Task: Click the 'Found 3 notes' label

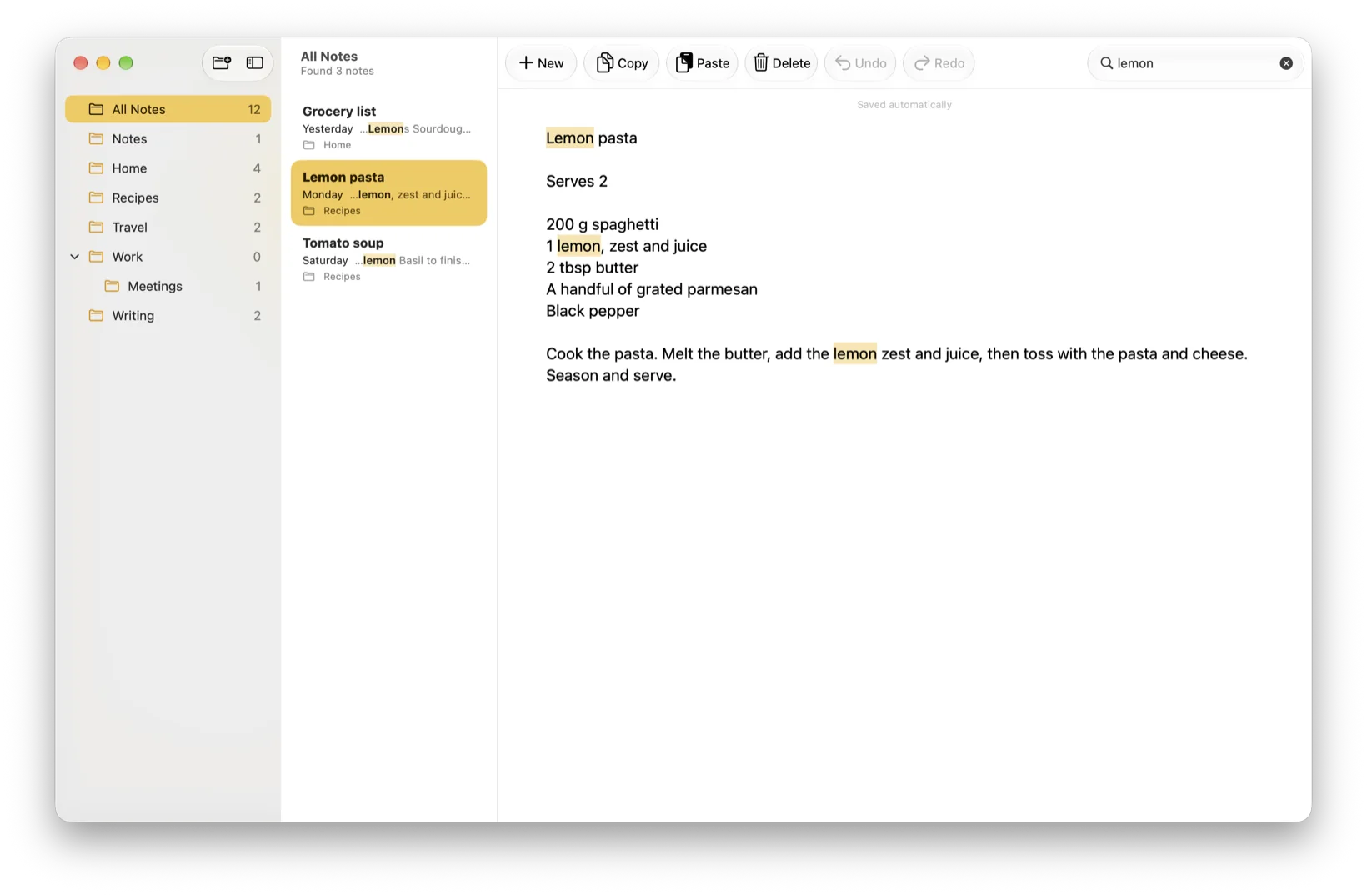Action: [x=337, y=72]
